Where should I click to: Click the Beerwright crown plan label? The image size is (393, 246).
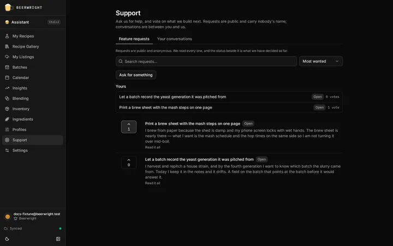pos(25,218)
